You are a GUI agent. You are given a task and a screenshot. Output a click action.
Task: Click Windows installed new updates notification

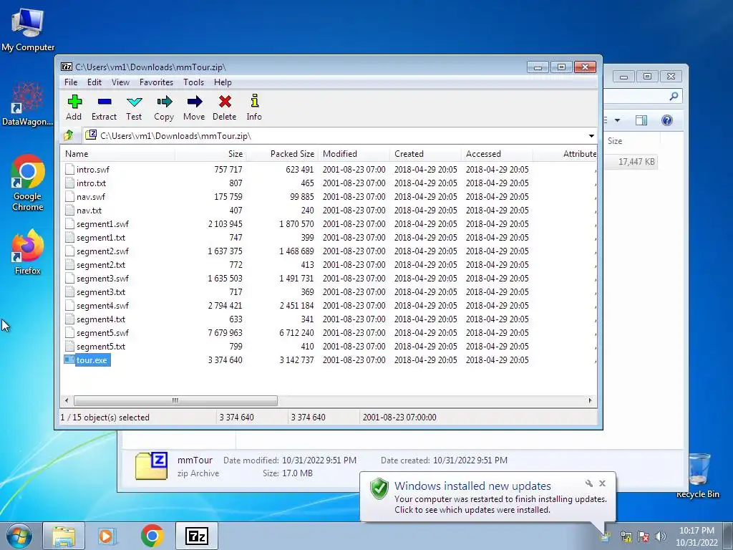[x=472, y=486]
